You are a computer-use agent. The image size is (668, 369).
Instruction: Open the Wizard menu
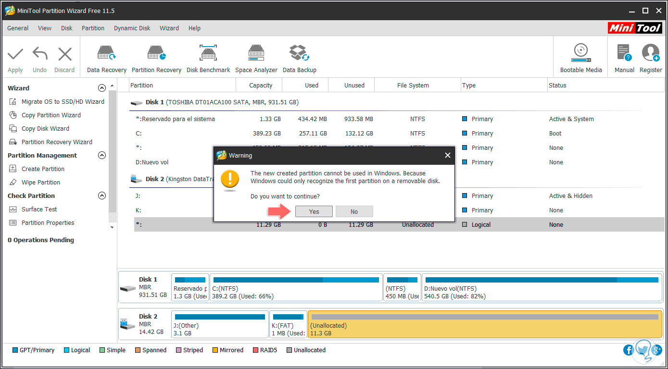(x=169, y=28)
